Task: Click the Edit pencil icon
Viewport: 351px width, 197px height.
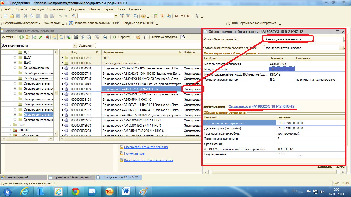Action: [40, 37]
